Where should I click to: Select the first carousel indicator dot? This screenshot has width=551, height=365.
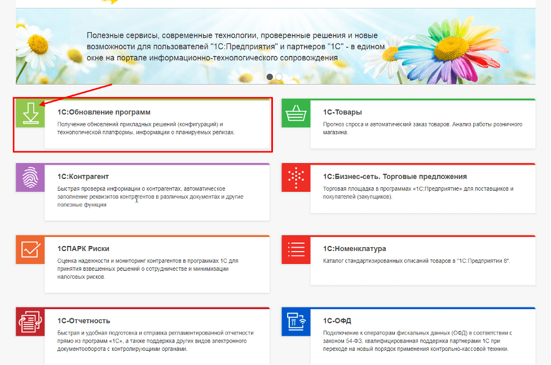[x=269, y=77]
